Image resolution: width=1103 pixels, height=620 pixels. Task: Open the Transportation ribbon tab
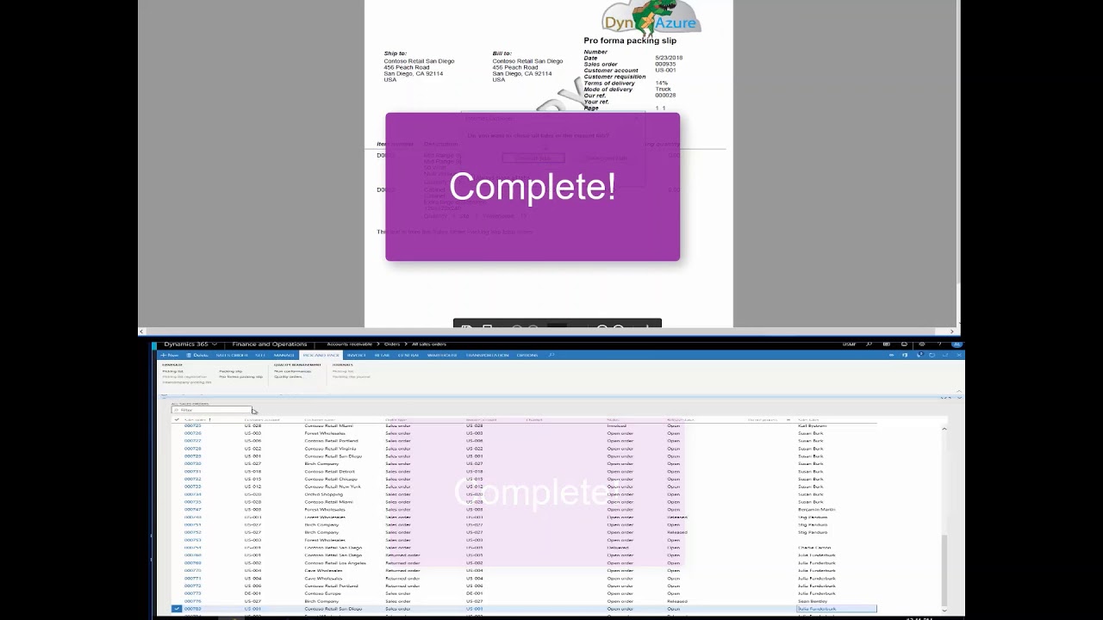[488, 355]
